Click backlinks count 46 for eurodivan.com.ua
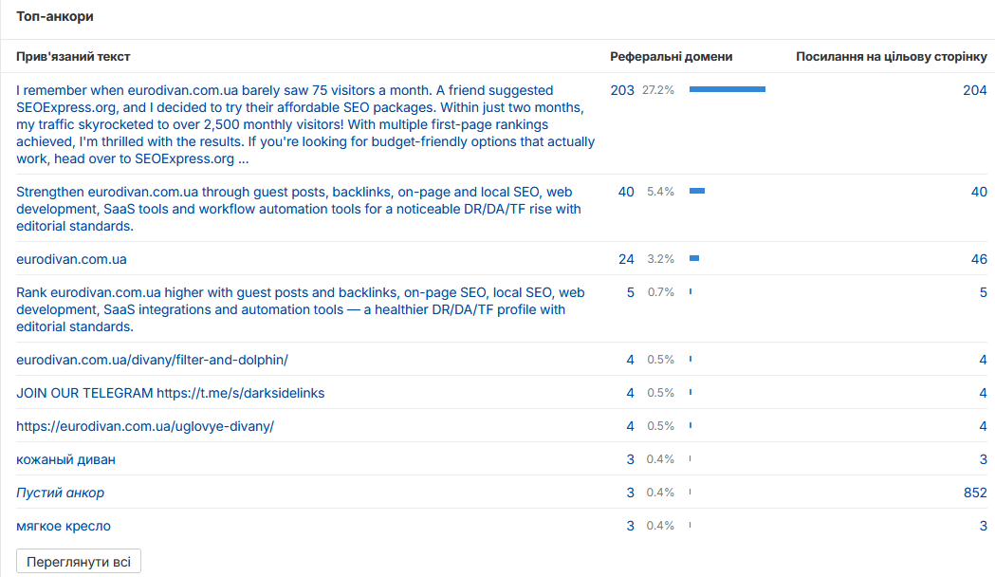This screenshot has height=577, width=995. click(979, 259)
